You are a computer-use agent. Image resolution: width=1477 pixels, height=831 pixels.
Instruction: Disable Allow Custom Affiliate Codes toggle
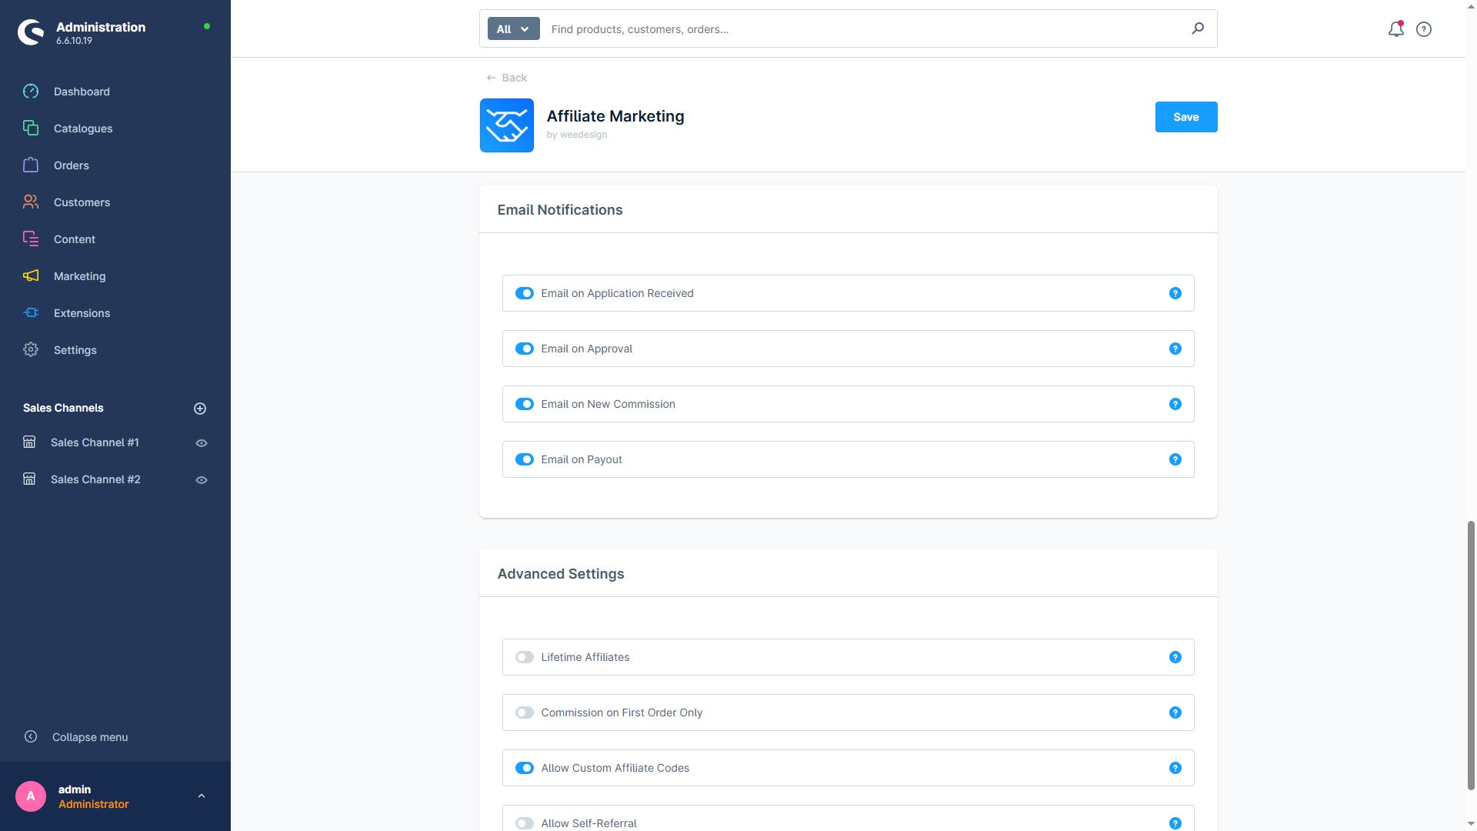click(525, 768)
